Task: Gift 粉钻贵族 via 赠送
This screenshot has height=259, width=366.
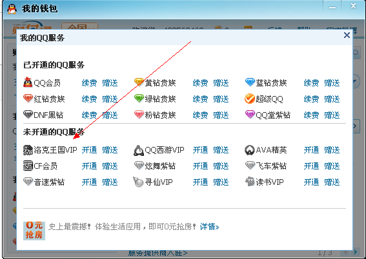Action: 221,115
